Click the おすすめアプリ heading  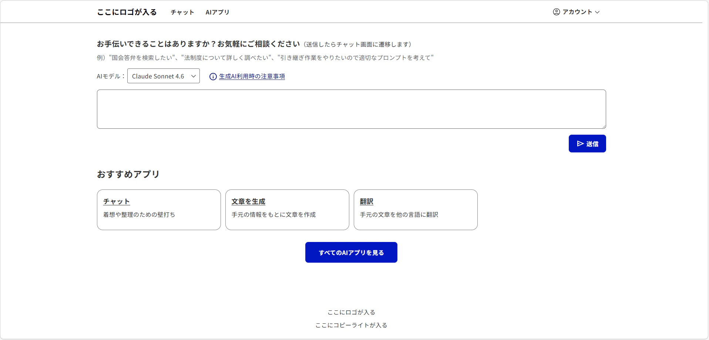pos(128,174)
